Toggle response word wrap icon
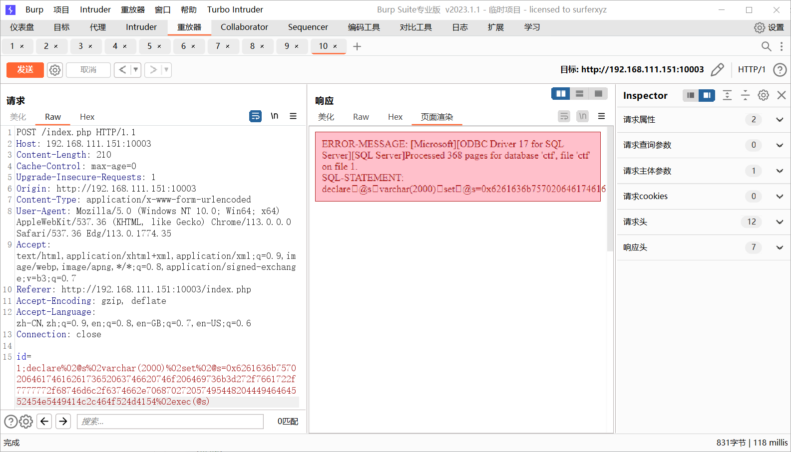This screenshot has width=791, height=452. (564, 116)
